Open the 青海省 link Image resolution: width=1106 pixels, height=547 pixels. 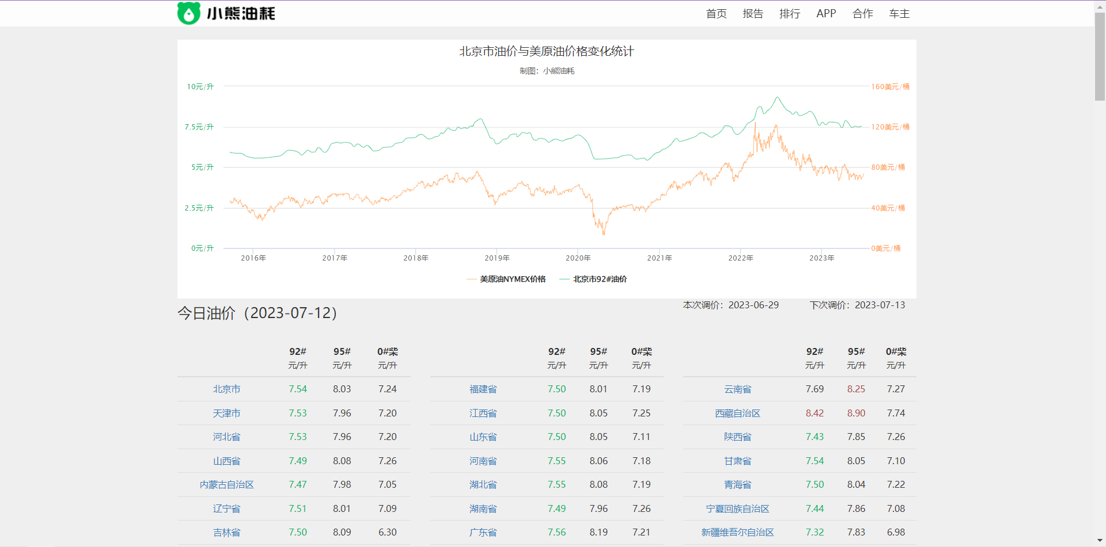click(737, 484)
